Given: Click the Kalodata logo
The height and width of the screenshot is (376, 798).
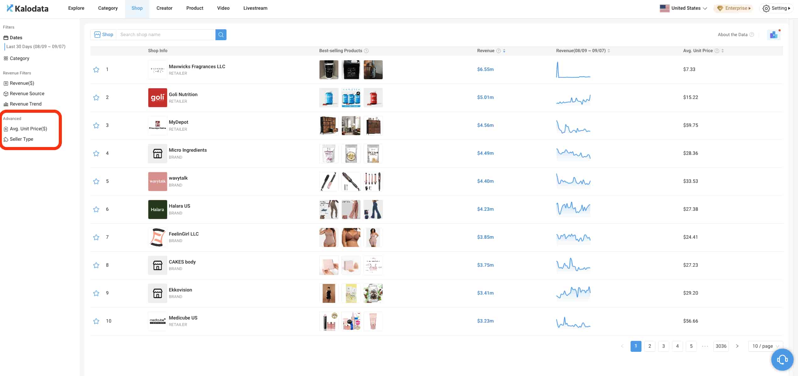Looking at the screenshot, I should [x=28, y=8].
